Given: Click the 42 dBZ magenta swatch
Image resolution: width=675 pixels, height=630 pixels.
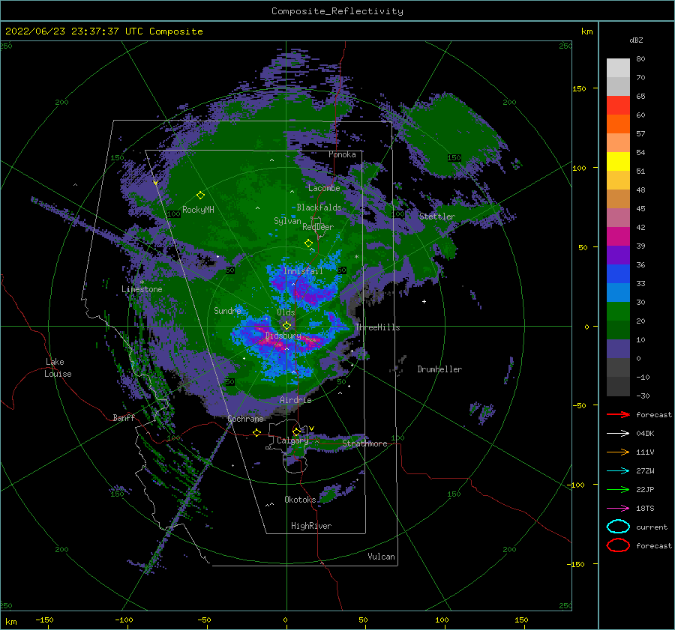Looking at the screenshot, I should coord(618,236).
